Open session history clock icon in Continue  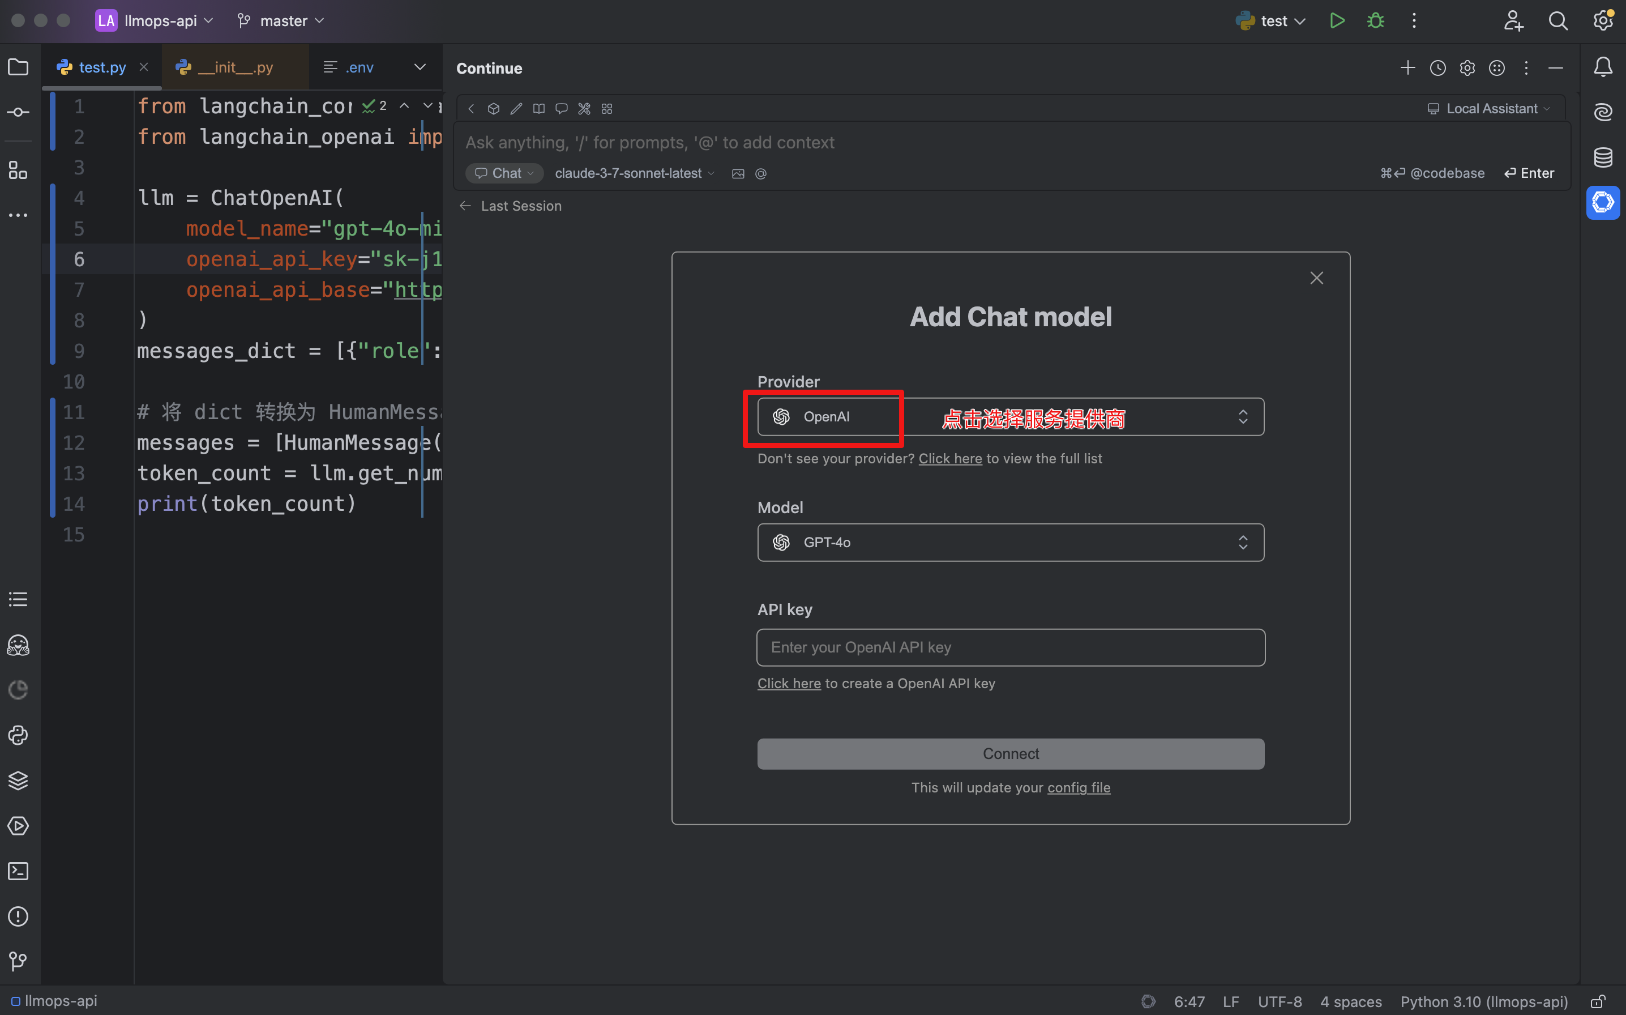(1437, 68)
